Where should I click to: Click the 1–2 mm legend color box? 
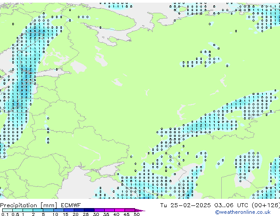[28, 210]
